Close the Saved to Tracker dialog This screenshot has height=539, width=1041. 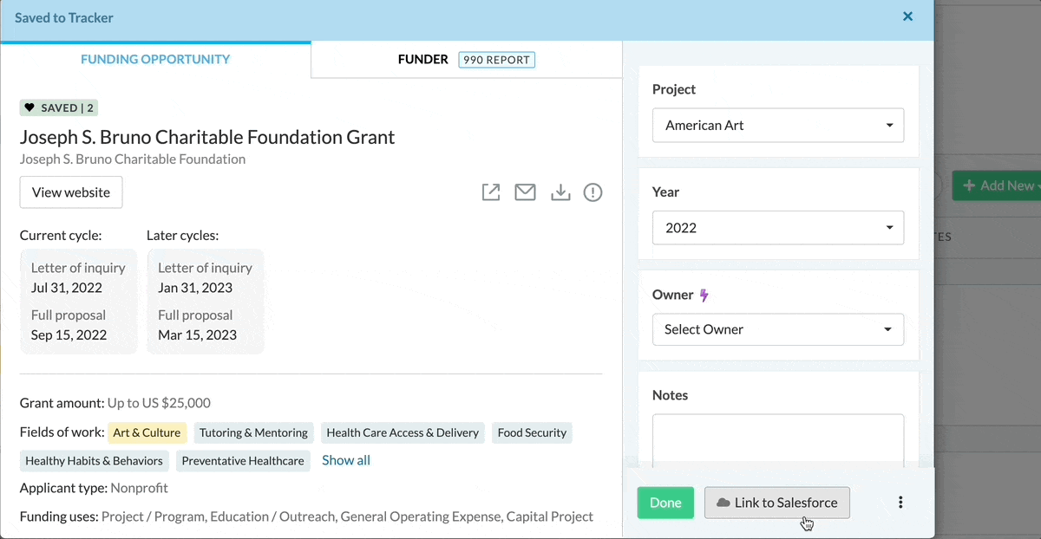907,16
